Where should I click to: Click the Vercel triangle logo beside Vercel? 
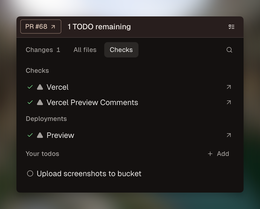pos(40,87)
